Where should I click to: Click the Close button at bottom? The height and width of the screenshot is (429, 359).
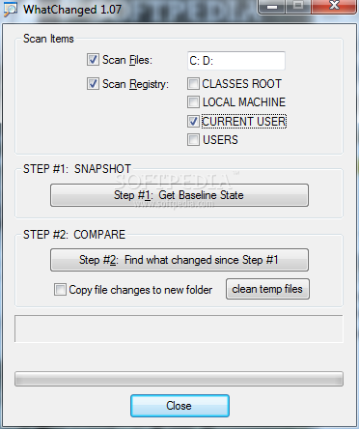click(179, 406)
